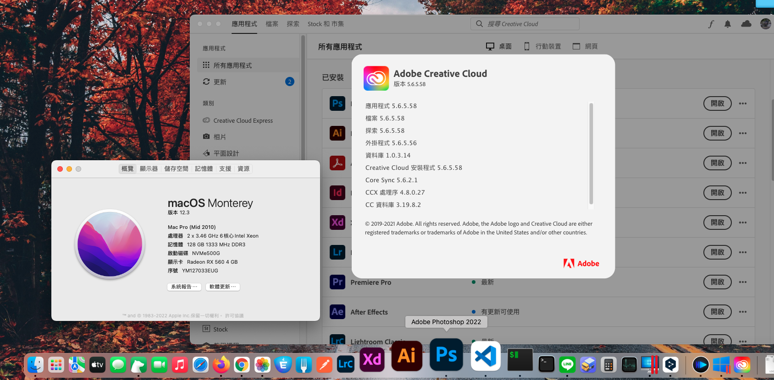The image size is (774, 380).
Task: Open Launchpad in the Dock
Action: (x=56, y=364)
